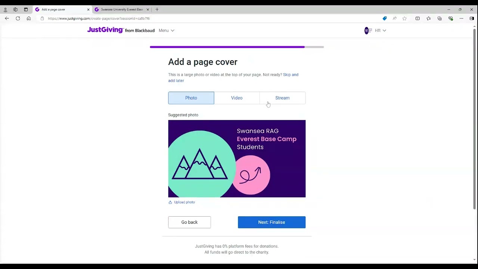
Task: Go back with the browser back arrow
Action: (7, 18)
